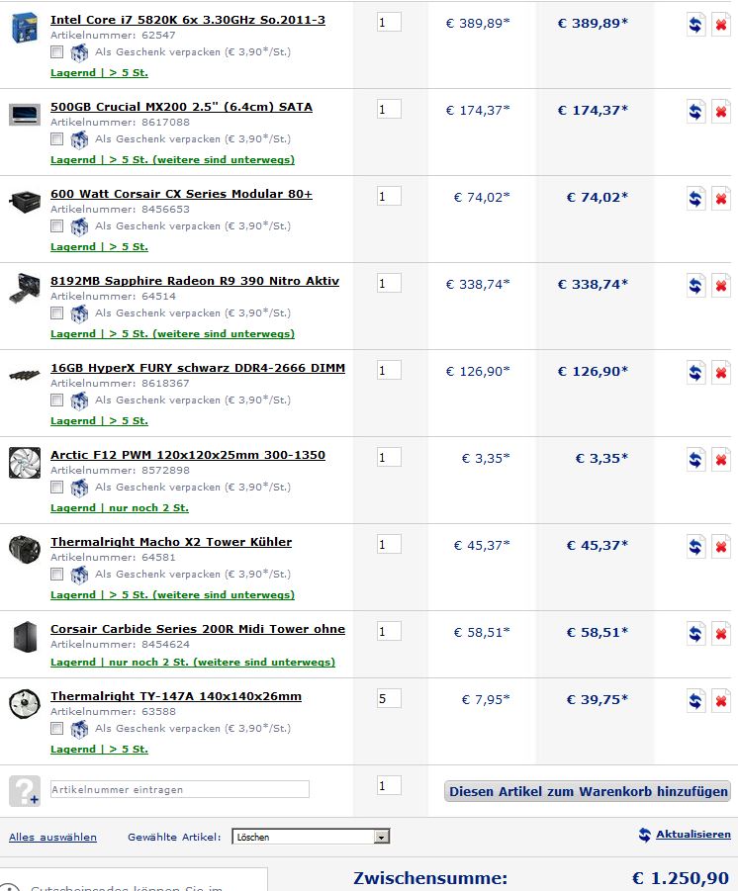Image resolution: width=738 pixels, height=891 pixels.
Task: Click the Artikelnummer eintragen input field
Action: 179,789
